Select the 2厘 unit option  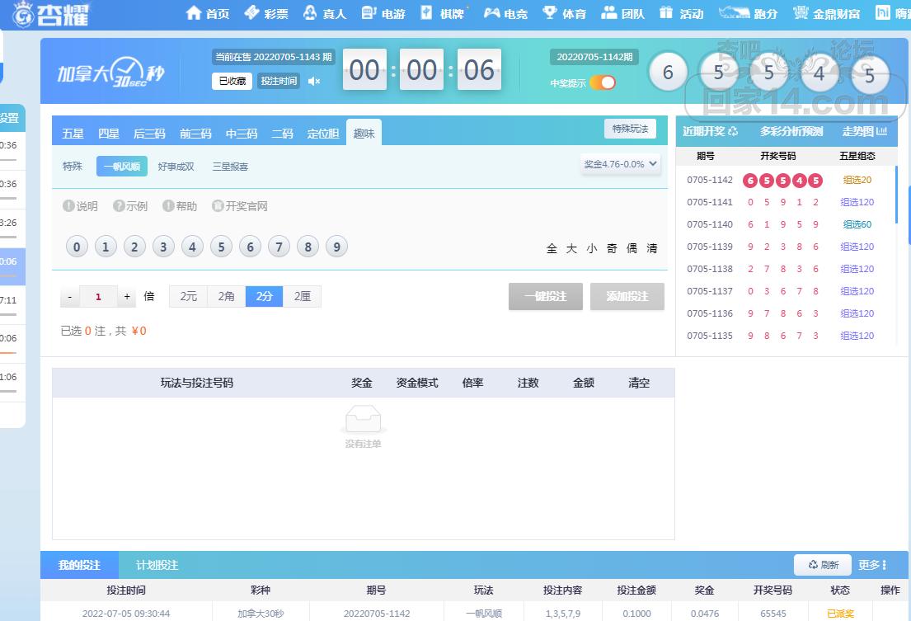pyautogui.click(x=302, y=297)
